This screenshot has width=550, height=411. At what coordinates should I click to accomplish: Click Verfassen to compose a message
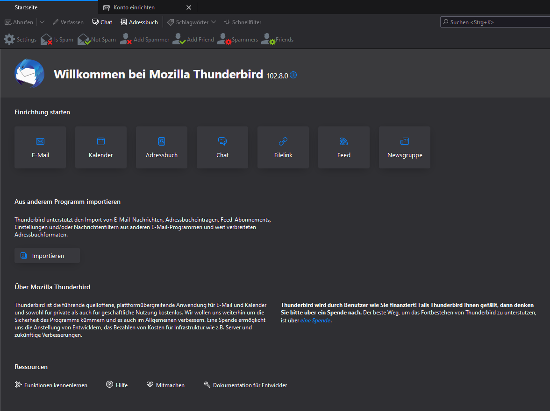coord(68,22)
